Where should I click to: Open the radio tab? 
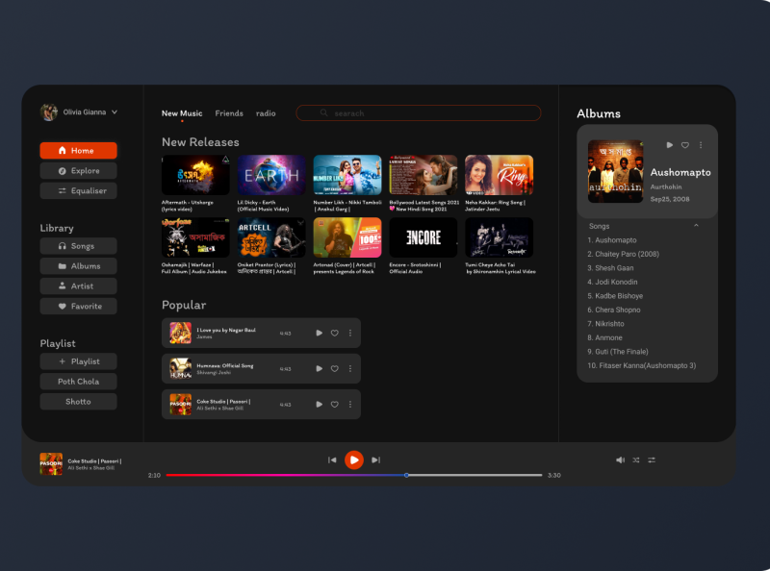(x=265, y=113)
